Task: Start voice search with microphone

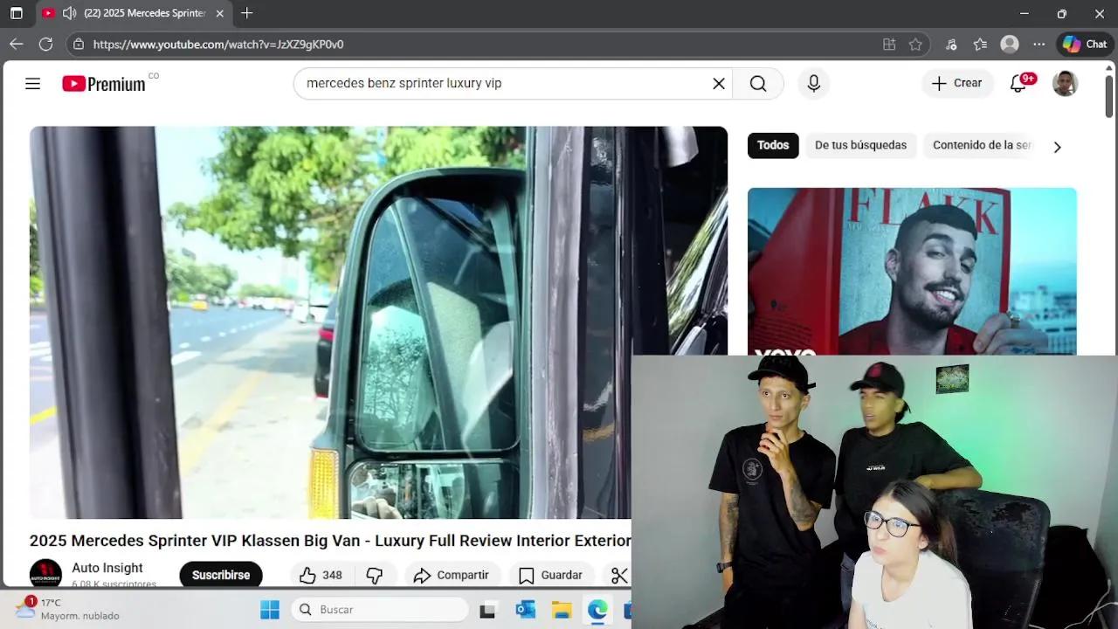Action: point(814,83)
